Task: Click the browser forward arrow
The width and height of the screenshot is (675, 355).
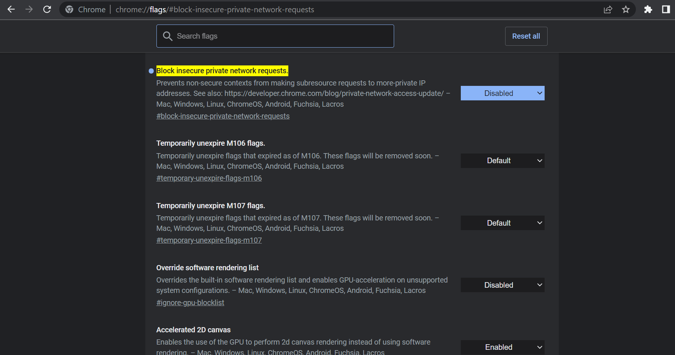Action: [29, 9]
